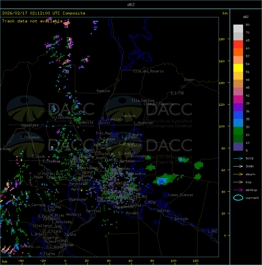Click the 'Capdevila' map label

[x=84, y=122]
